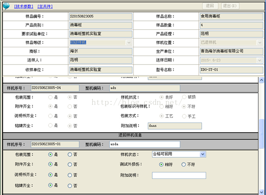Image resolution: width=266 pixels, height=195 pixels.
Task: Click the 送样人 field 范明
Action: click(x=101, y=60)
